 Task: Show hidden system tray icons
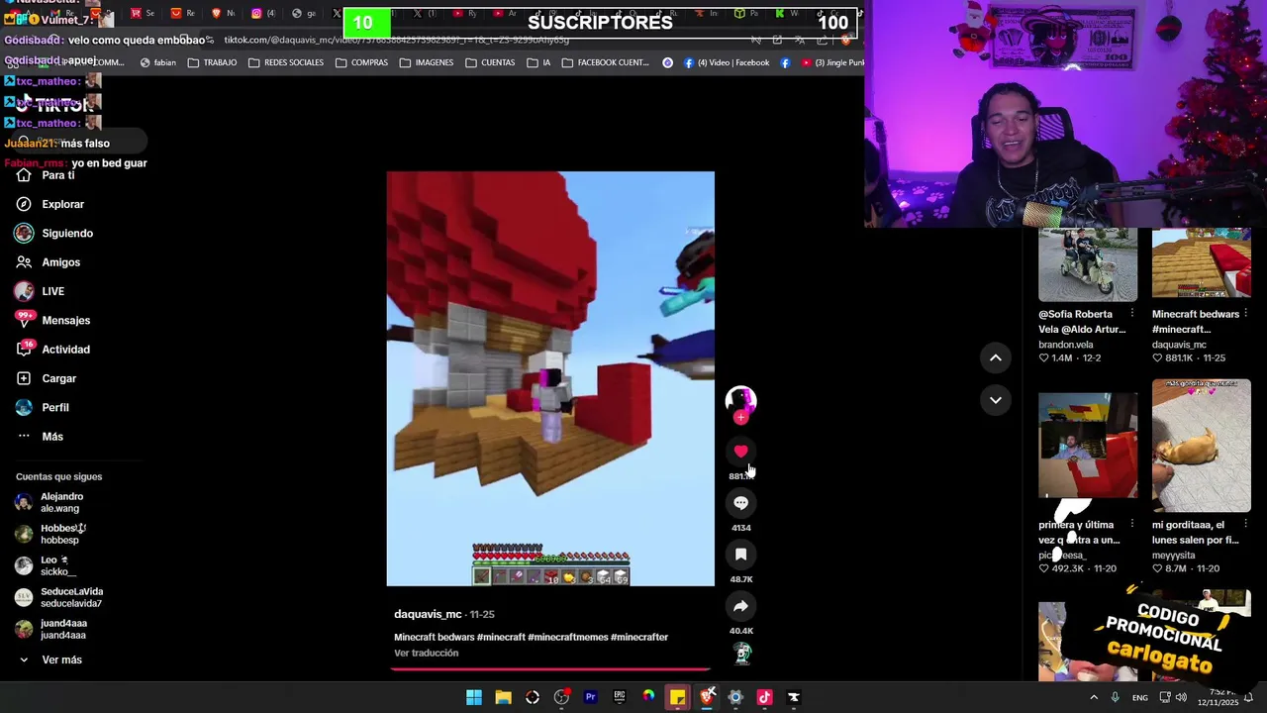tap(1094, 697)
